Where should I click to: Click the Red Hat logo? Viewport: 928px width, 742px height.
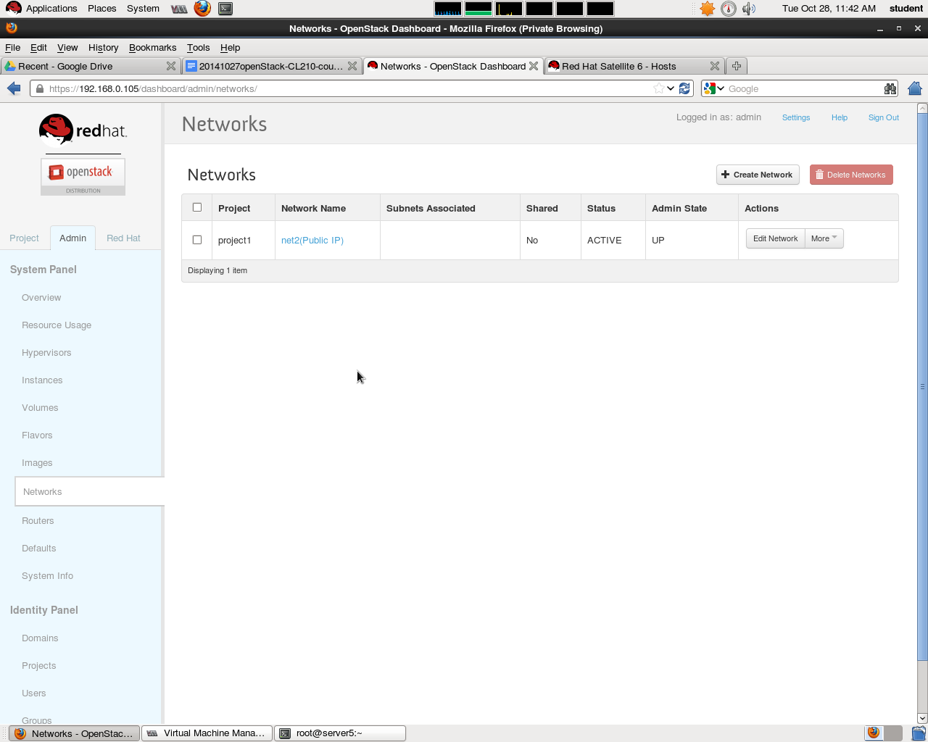(83, 130)
